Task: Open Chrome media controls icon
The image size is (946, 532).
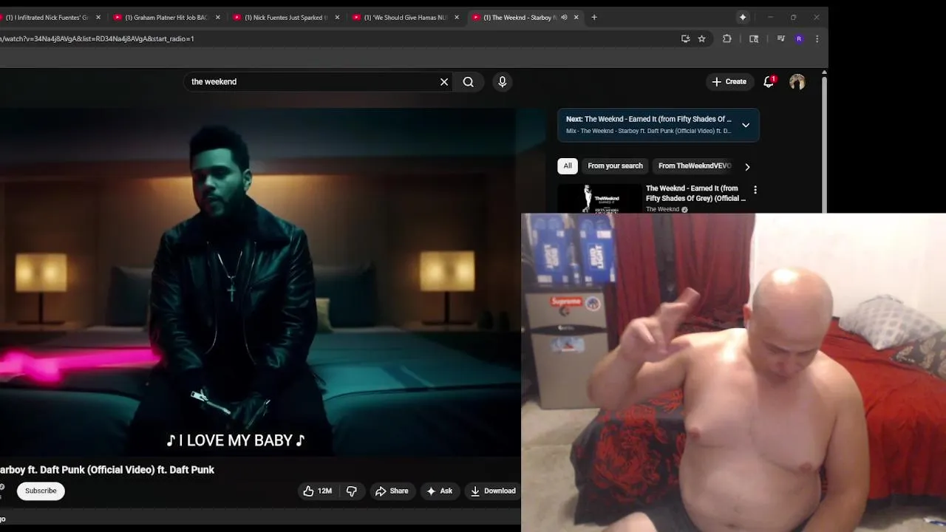Action: 780,38
